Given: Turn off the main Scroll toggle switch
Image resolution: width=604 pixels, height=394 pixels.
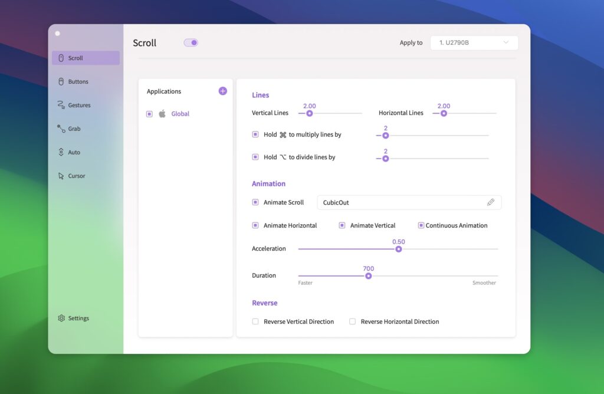Looking at the screenshot, I should click(191, 42).
